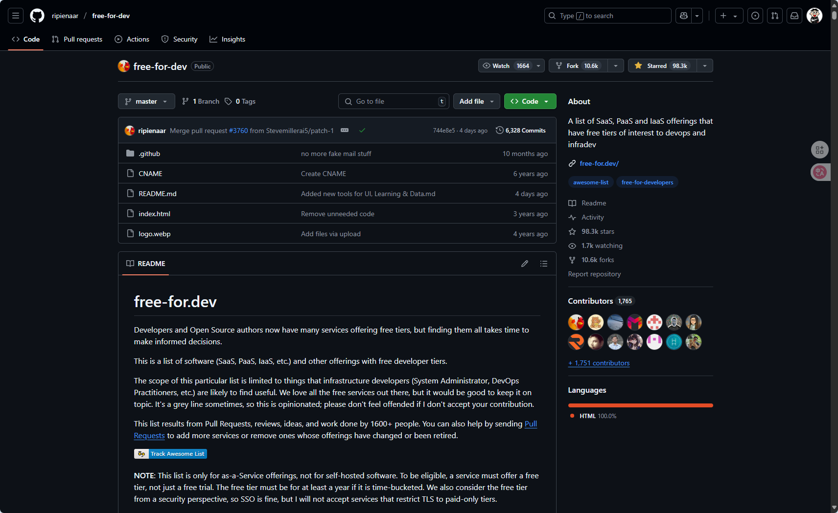Screen dimensions: 838x513
Task: Toggle the Starred button to unstar repository
Action: (x=662, y=66)
